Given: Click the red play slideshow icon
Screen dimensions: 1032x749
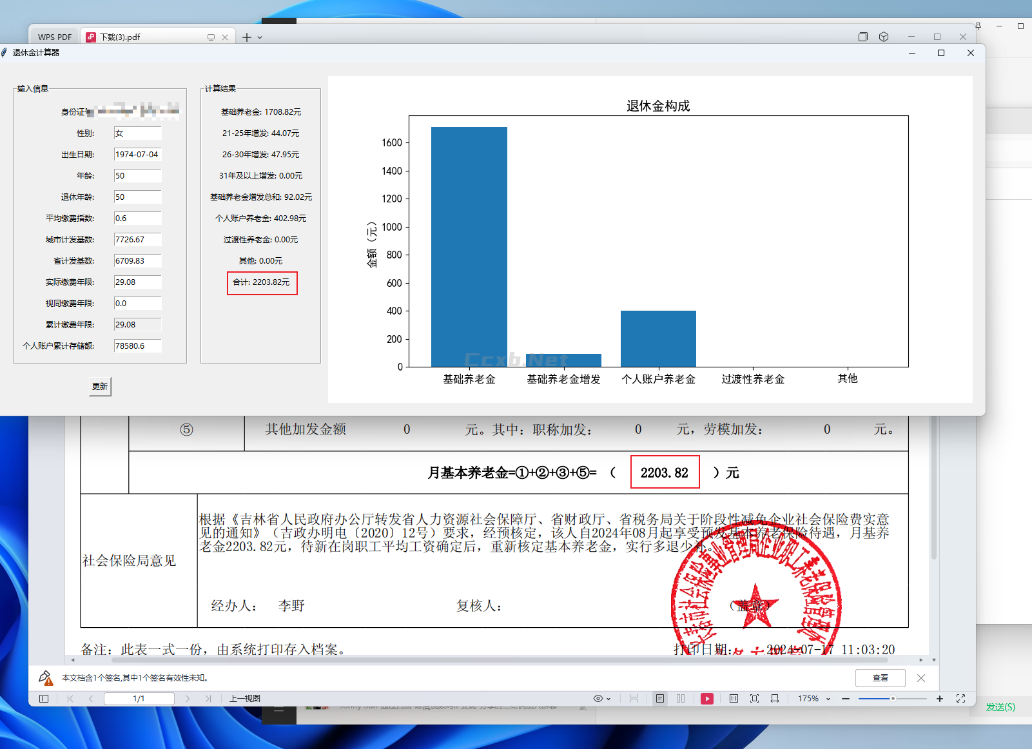Looking at the screenshot, I should tap(707, 699).
